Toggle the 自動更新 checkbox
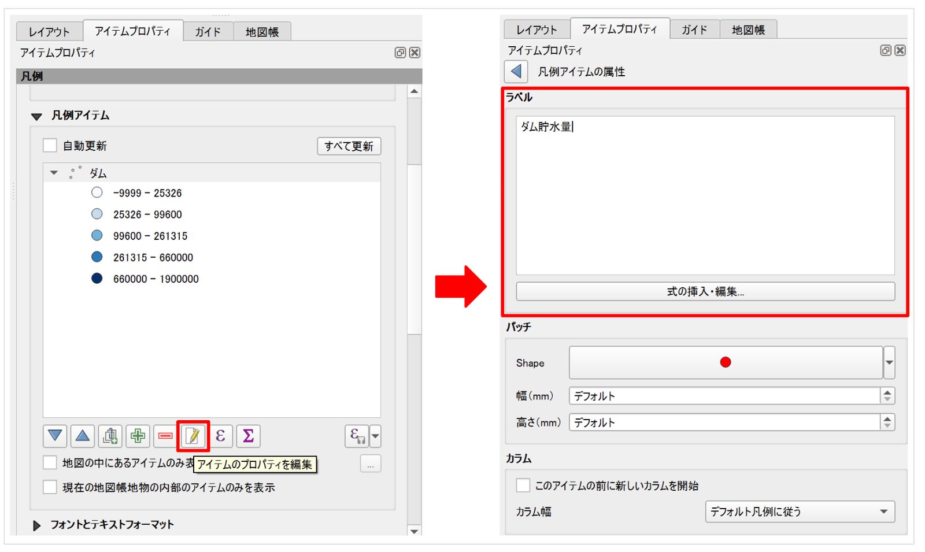 click(x=50, y=145)
